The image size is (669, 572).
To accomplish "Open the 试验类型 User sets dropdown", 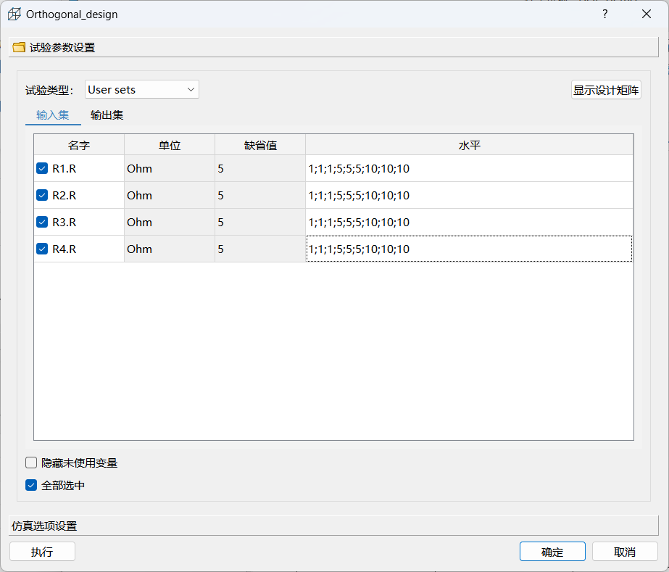I will click(x=141, y=90).
